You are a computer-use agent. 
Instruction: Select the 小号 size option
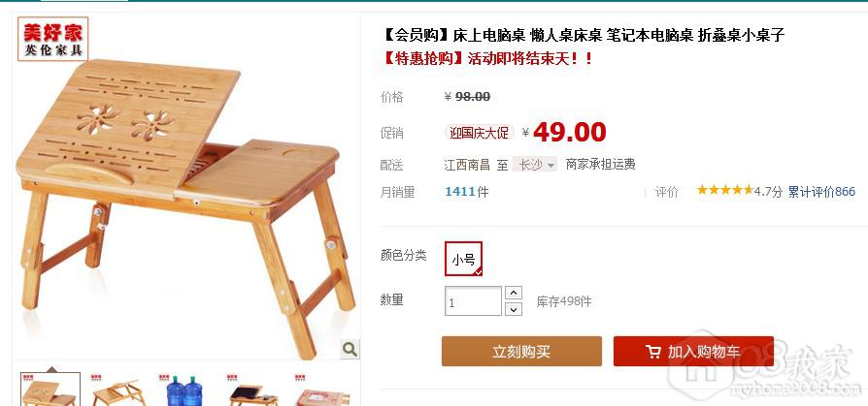(463, 259)
